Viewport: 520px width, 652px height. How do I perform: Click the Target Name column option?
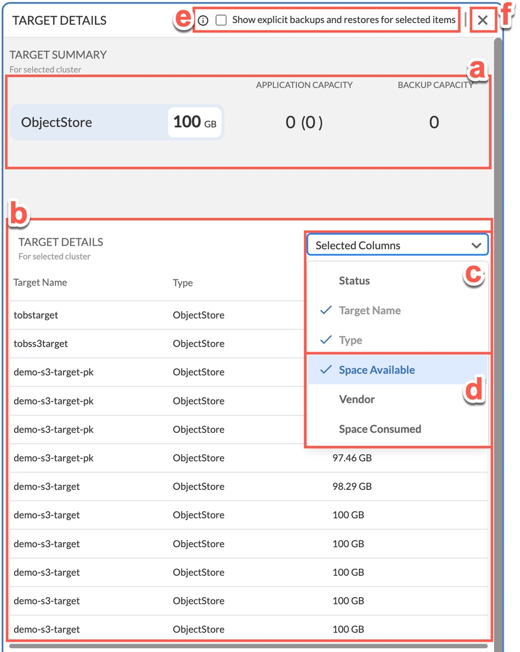tap(369, 311)
